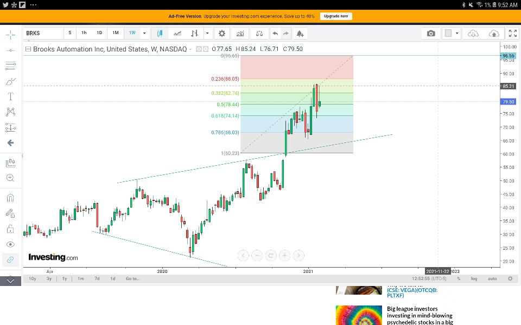Click chart zoom in plus button
Image resolution: width=521 pixels, height=325 pixels.
click(284, 255)
